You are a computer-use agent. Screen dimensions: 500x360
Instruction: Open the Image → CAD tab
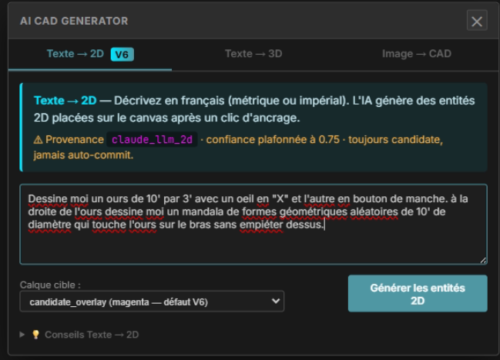(416, 54)
